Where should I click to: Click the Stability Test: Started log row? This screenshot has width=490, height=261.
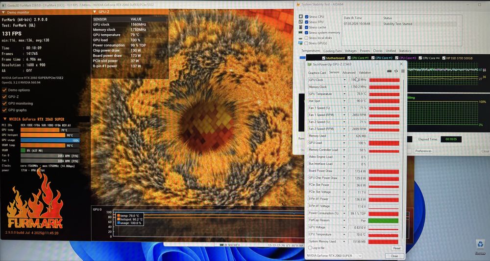tap(400, 23)
